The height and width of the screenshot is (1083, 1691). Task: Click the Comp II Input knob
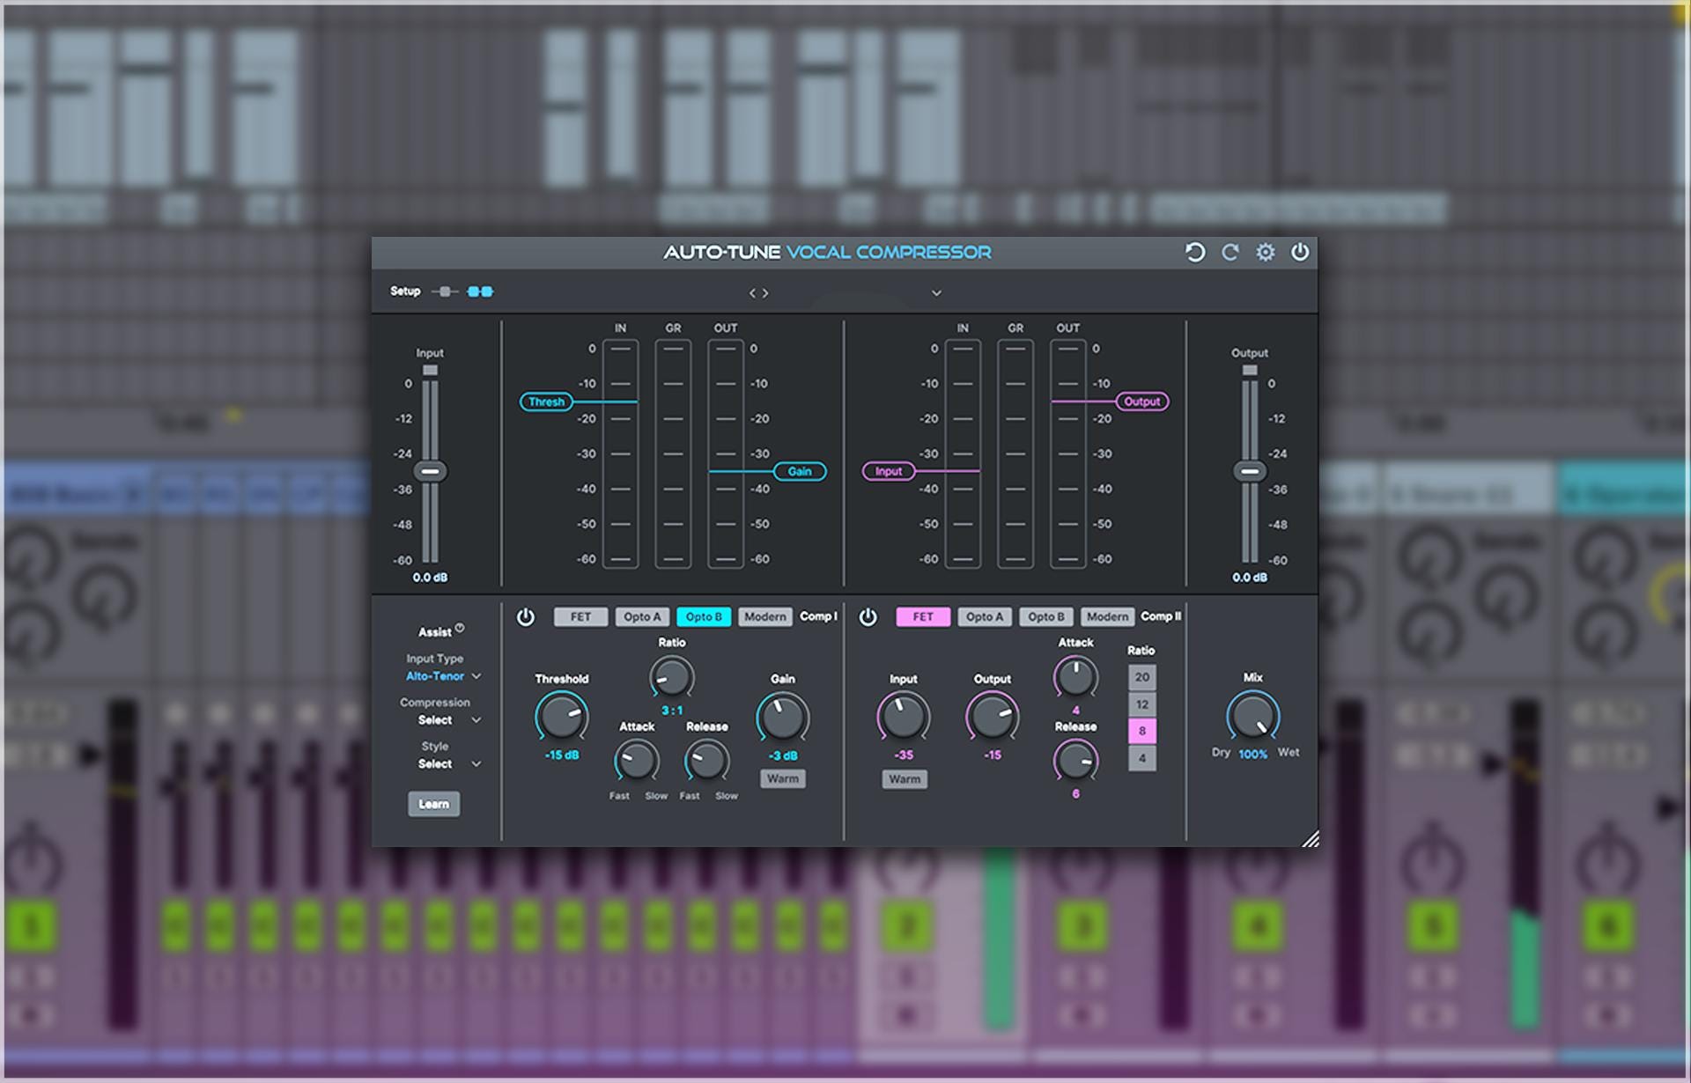(x=904, y=717)
